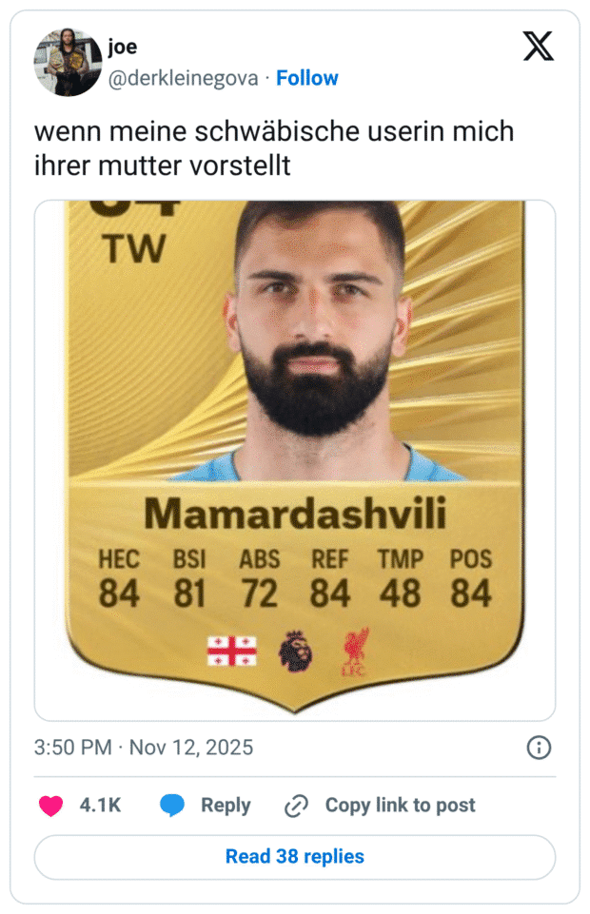This screenshot has height=914, width=590.
Task: Open joe's profile avatar
Action: [68, 63]
